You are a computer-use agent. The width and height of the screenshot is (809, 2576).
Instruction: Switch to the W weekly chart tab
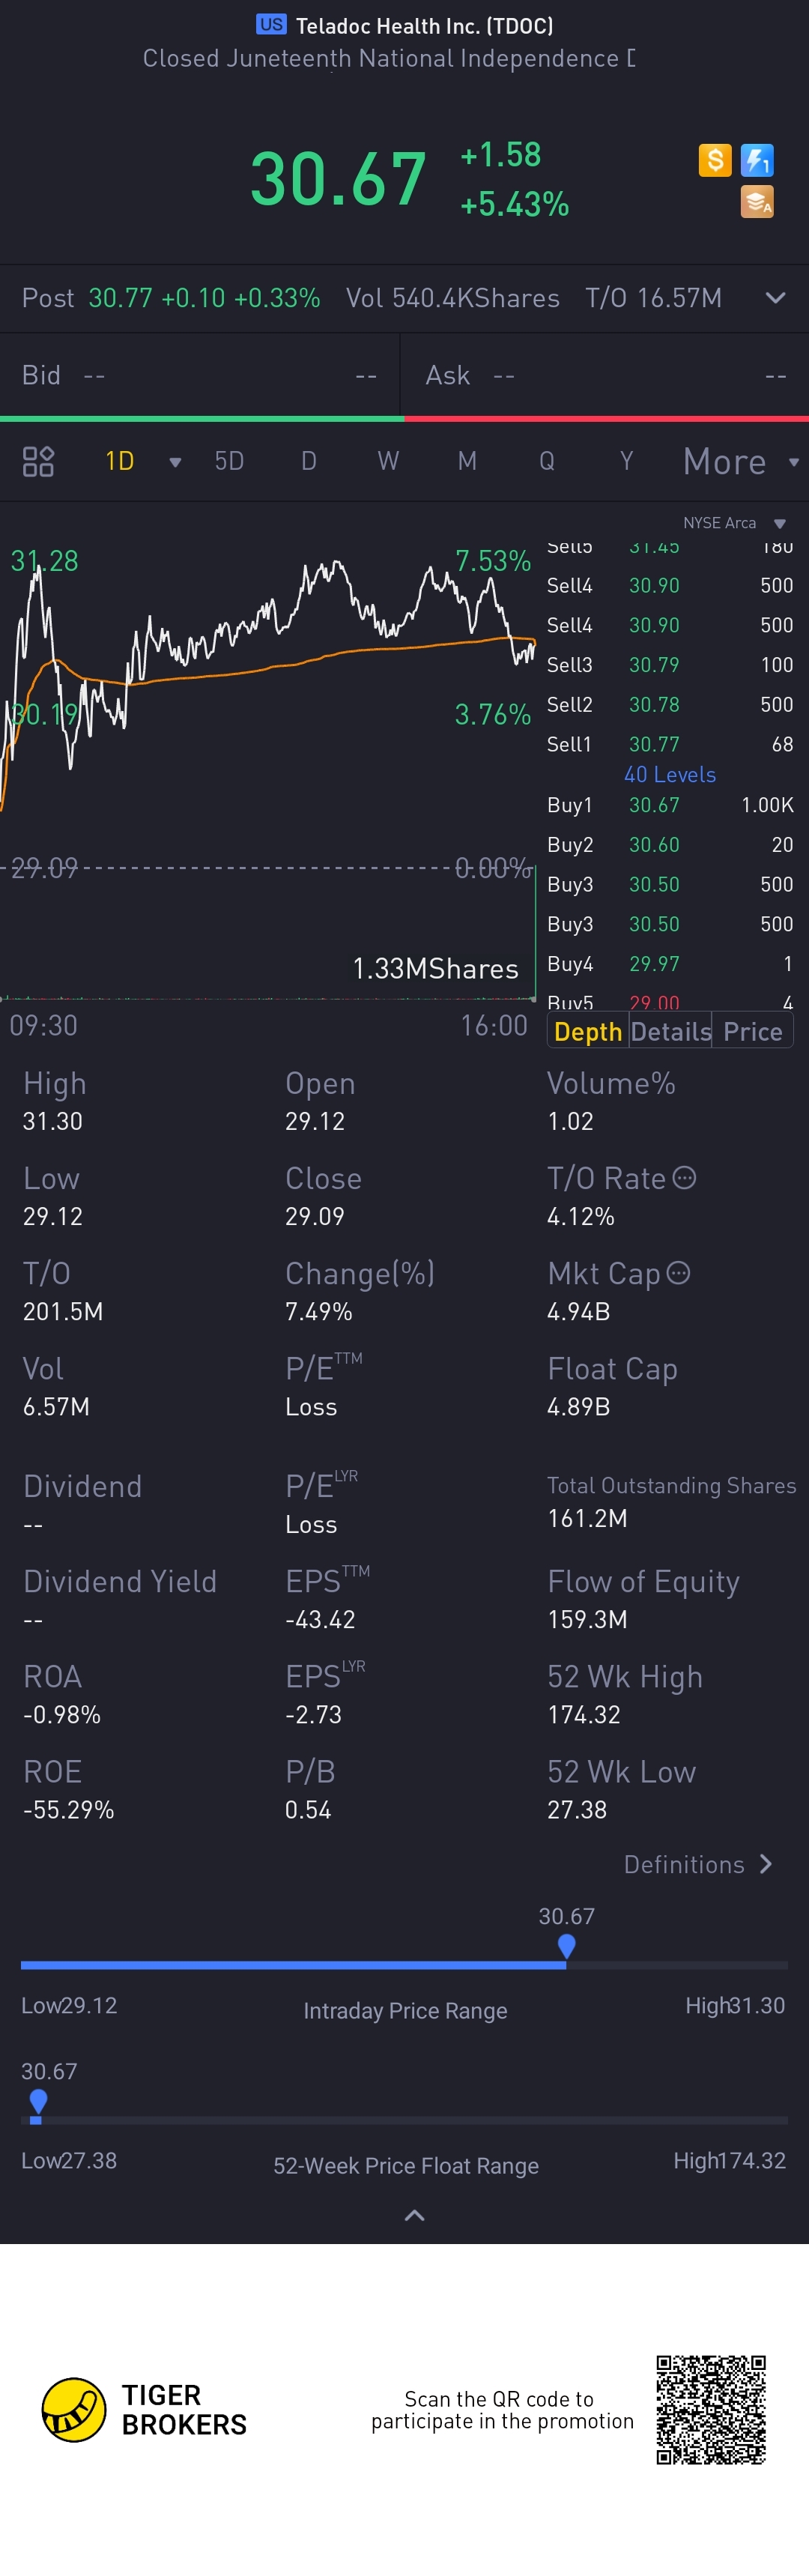pyautogui.click(x=388, y=461)
